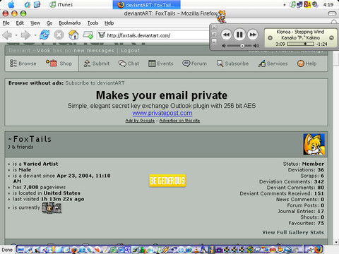
Task: Open deviantART Help in navigation bar
Action: click(x=307, y=64)
